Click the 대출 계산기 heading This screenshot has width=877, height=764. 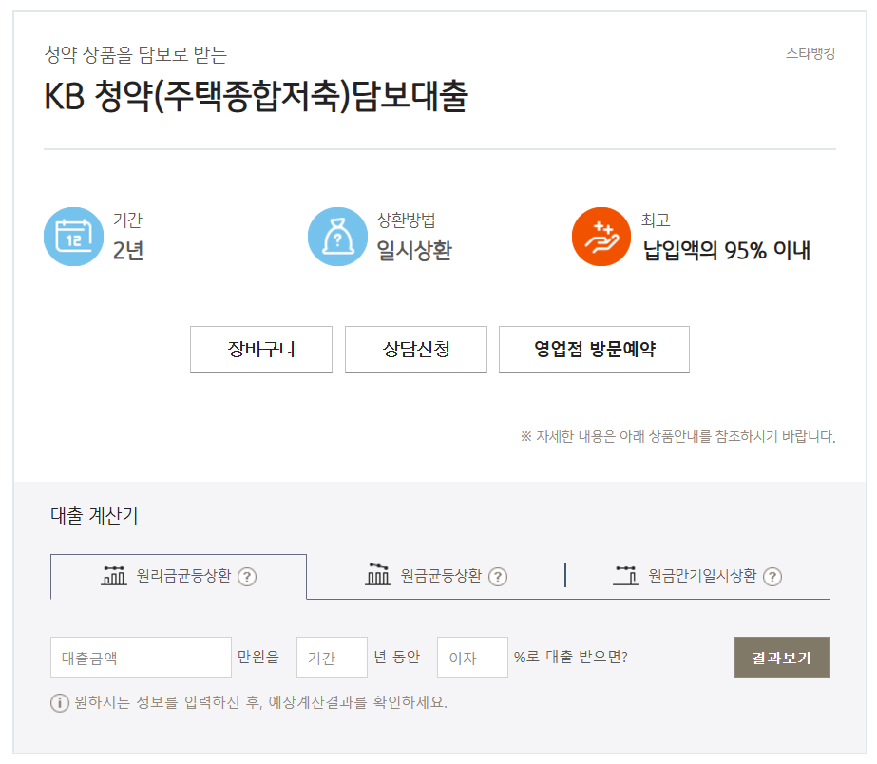[x=94, y=515]
